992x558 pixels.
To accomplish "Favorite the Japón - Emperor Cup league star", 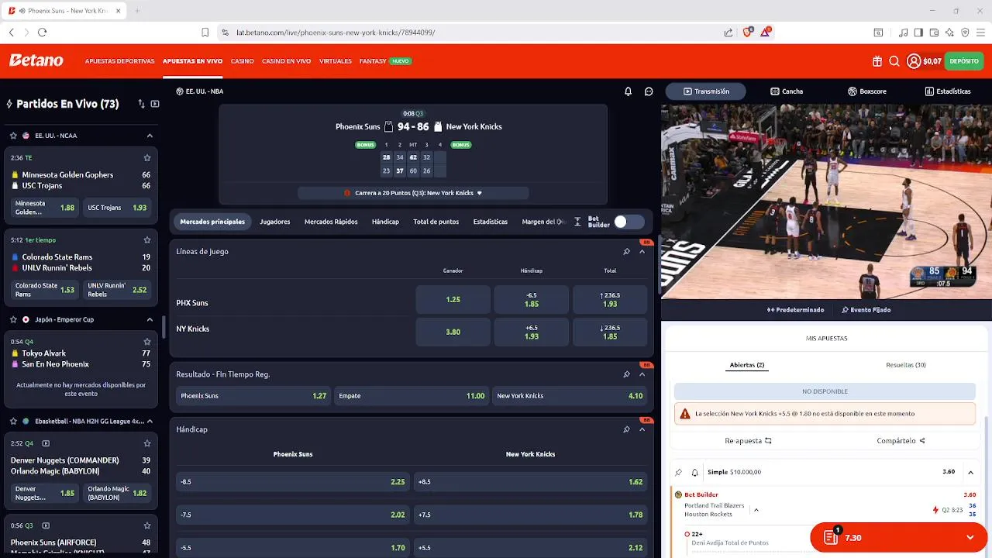I will tap(13, 319).
